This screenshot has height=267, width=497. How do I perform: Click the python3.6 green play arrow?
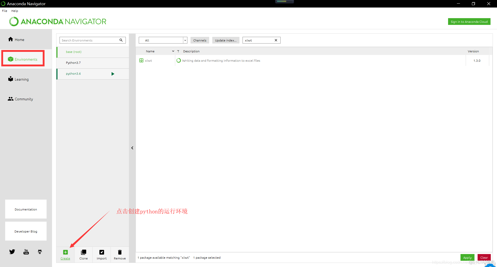113,74
